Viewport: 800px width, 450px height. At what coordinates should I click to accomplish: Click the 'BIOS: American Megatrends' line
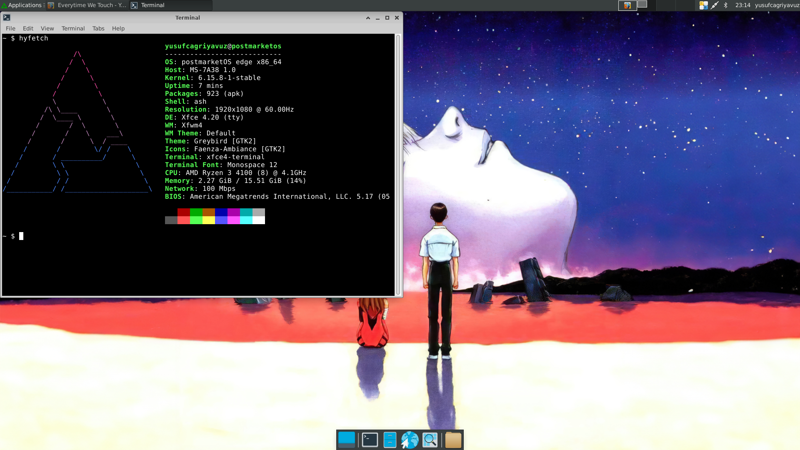pos(277,196)
